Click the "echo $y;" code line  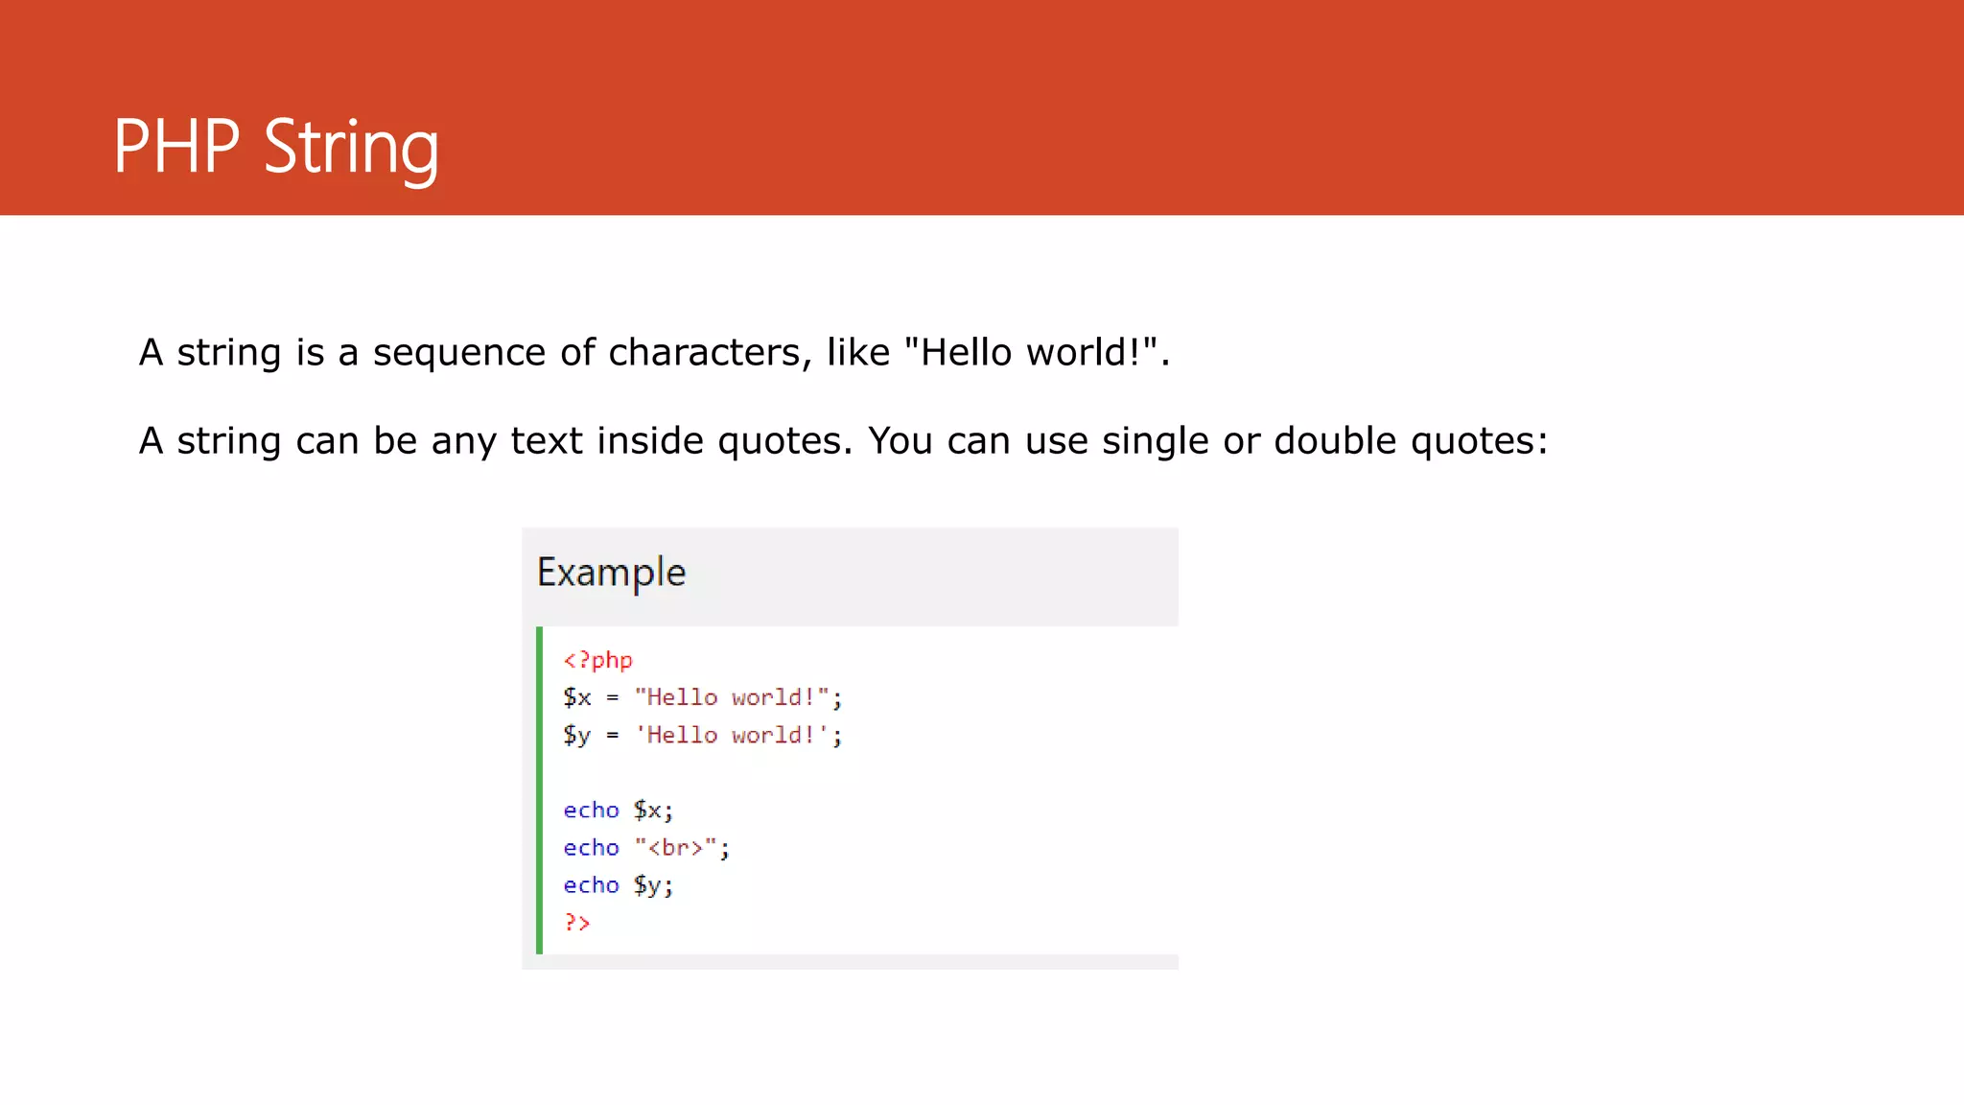click(x=619, y=885)
